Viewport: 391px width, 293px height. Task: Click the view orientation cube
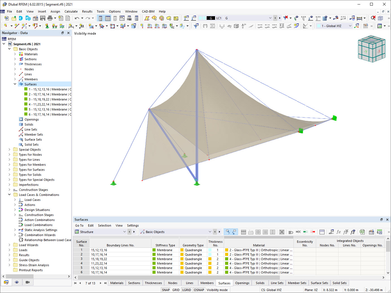click(x=371, y=49)
